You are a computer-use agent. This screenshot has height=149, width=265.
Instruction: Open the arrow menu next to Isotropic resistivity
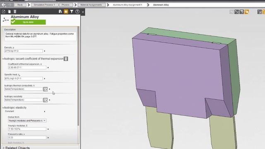coord(50,100)
